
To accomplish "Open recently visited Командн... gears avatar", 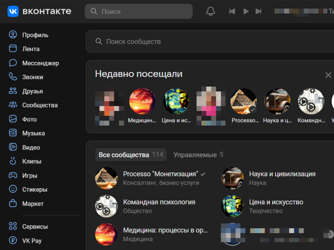I will (x=311, y=101).
